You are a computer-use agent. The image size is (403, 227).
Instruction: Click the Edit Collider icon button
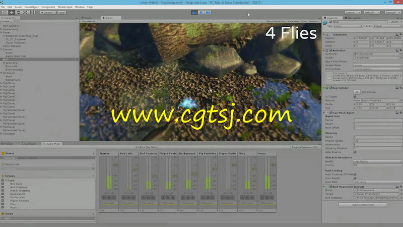tap(357, 92)
